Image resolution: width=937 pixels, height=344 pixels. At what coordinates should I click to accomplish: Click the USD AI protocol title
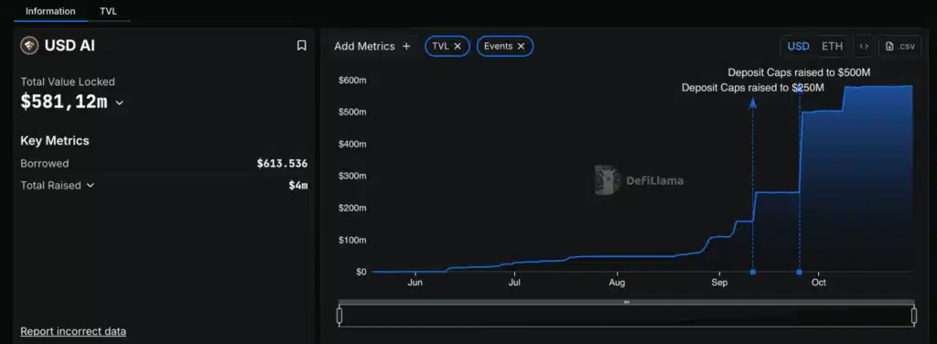point(70,46)
